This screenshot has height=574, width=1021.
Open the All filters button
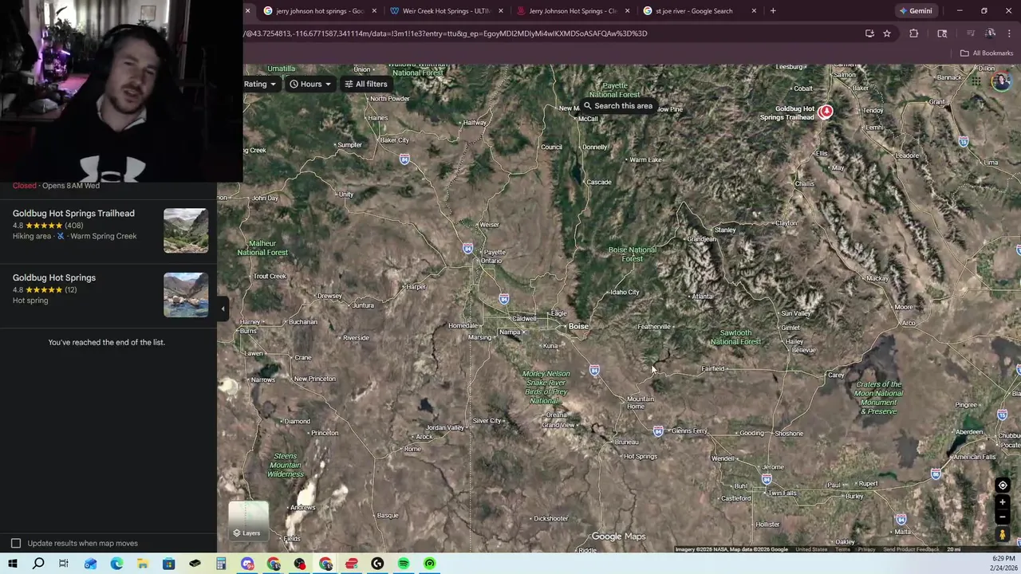point(366,84)
